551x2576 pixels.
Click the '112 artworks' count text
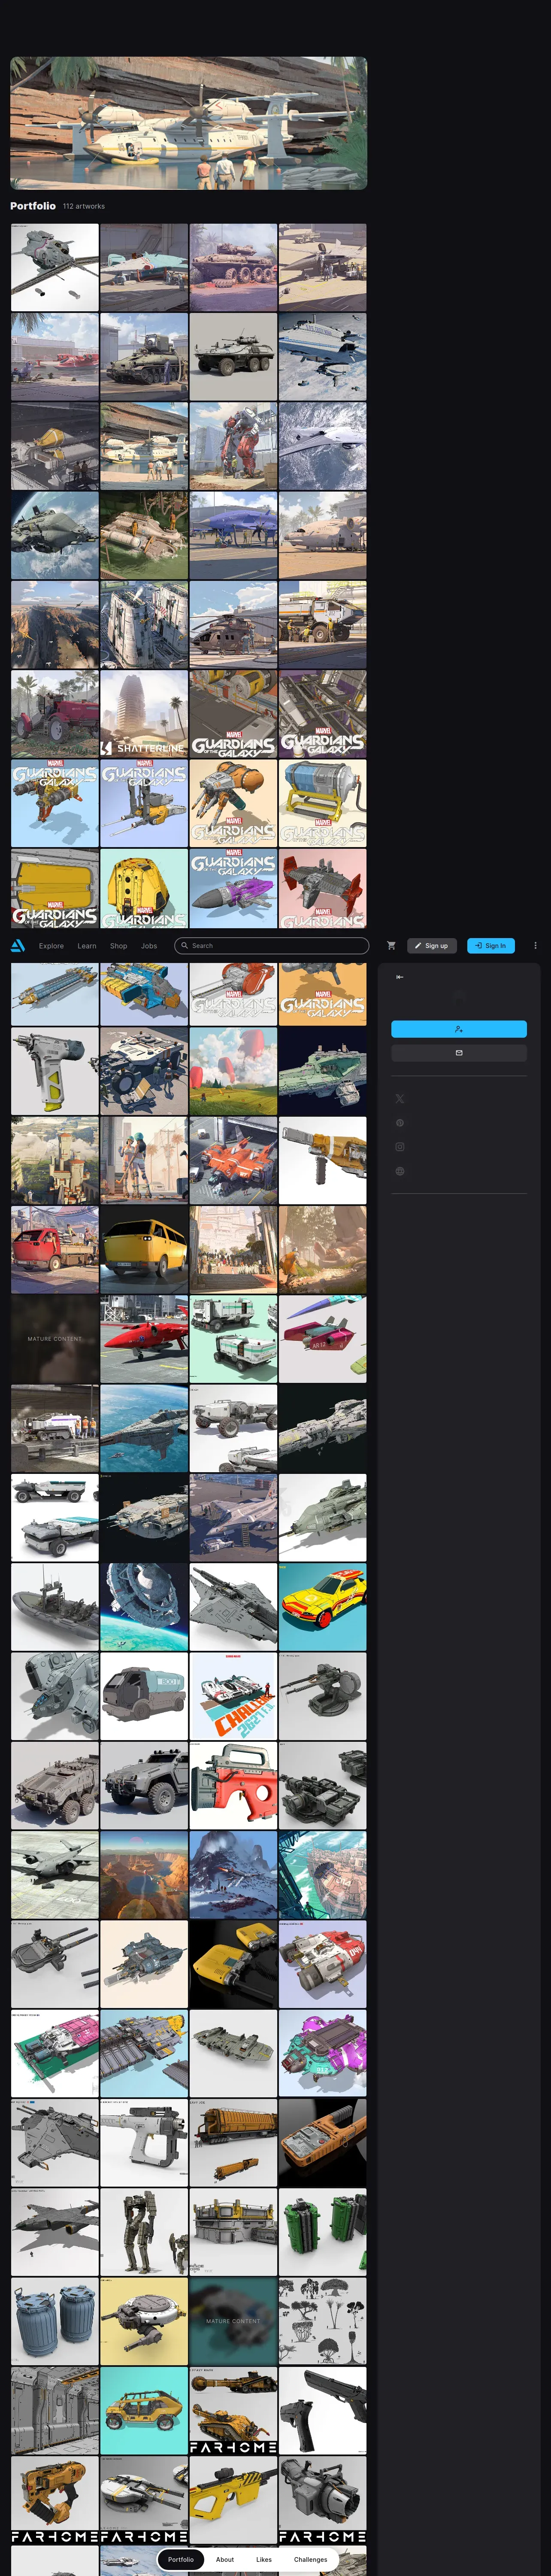[x=84, y=206]
